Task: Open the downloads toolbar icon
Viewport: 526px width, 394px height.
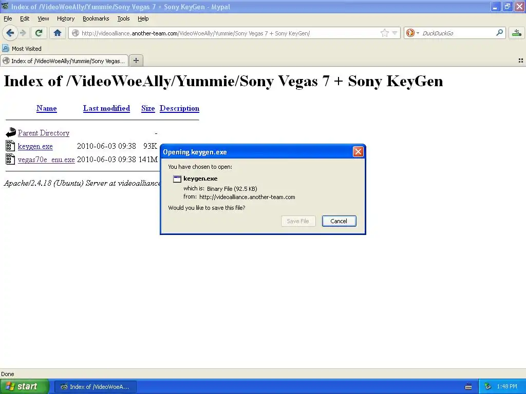Action: point(517,33)
